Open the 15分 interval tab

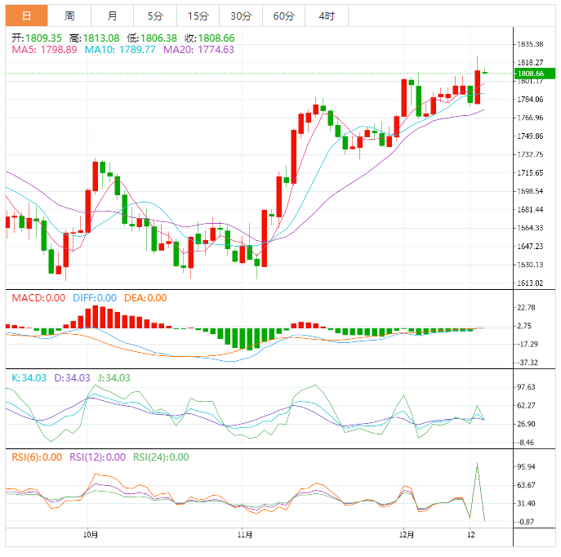point(198,16)
